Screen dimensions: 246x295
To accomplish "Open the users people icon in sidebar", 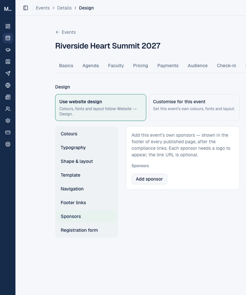I will 8,109.
